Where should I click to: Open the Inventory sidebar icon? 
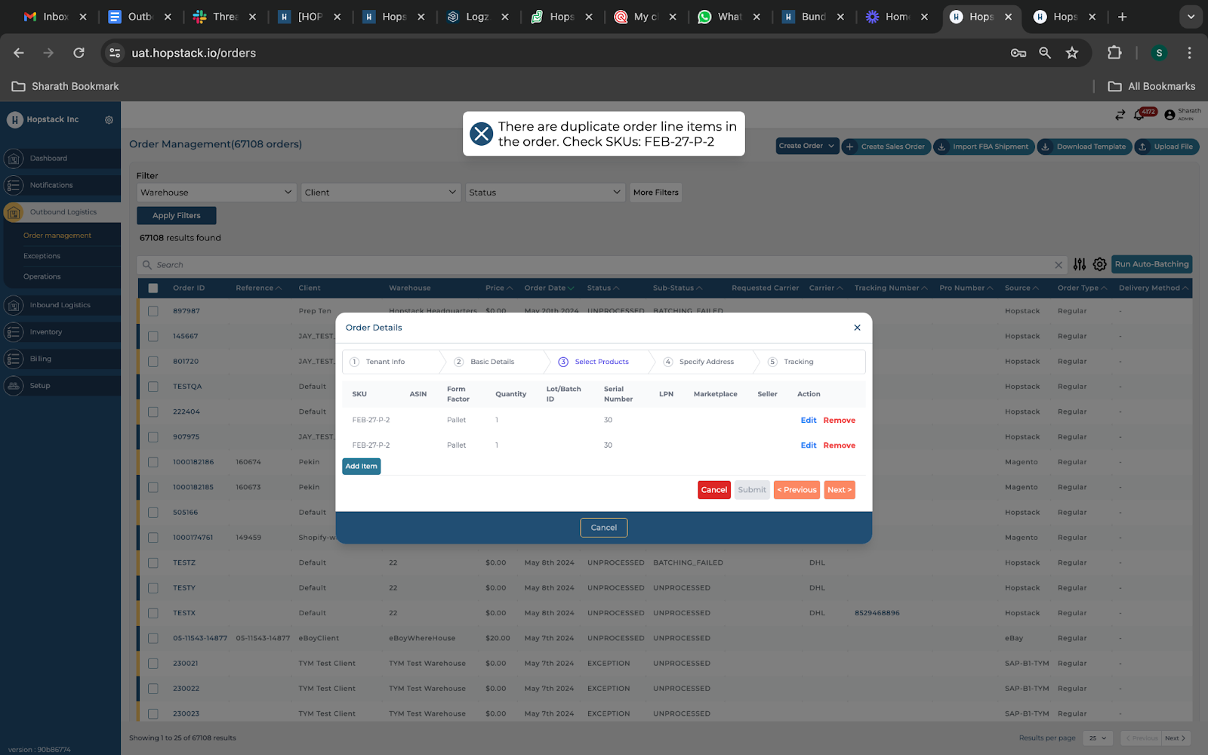point(14,332)
